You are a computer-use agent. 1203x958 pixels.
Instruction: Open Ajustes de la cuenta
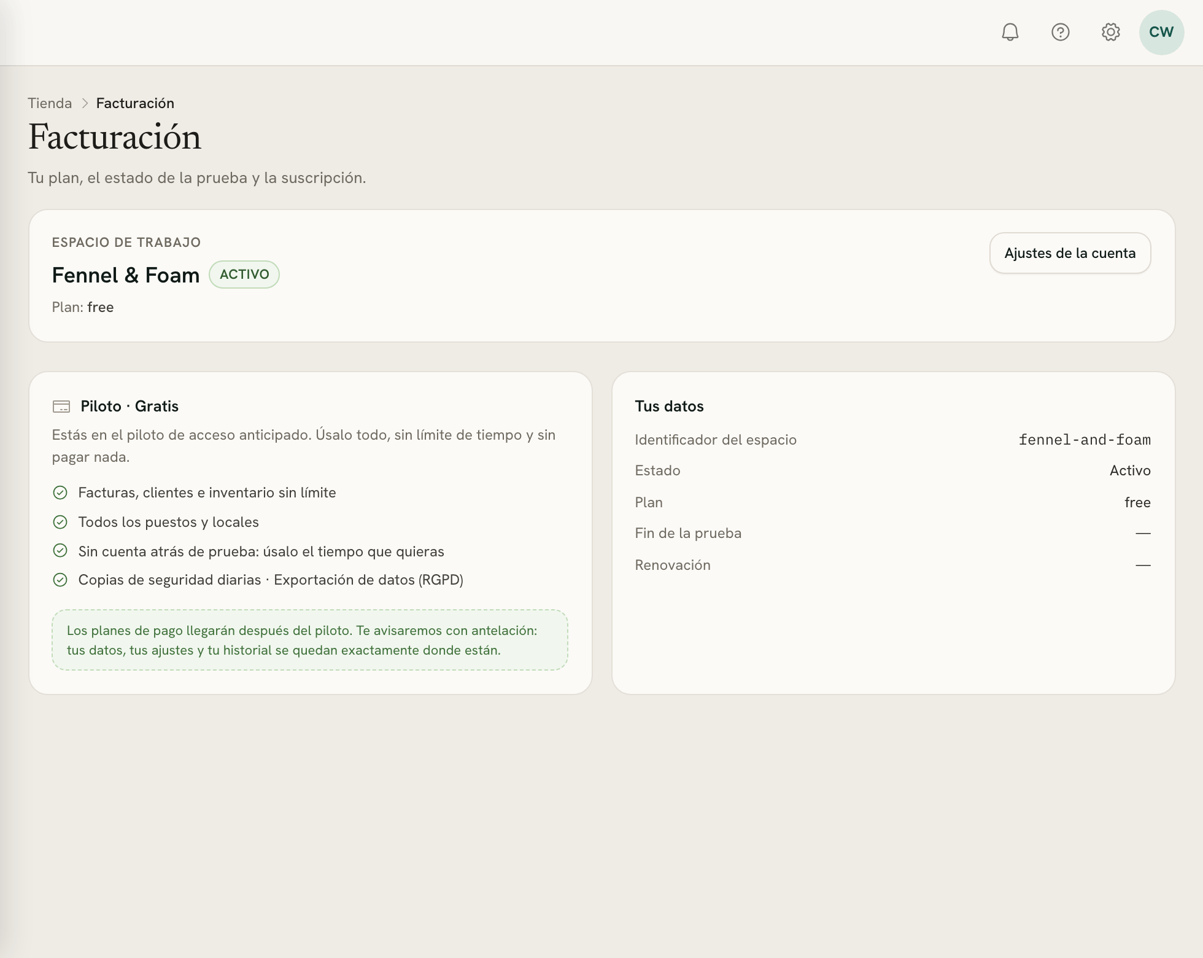1070,253
